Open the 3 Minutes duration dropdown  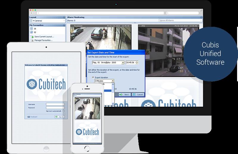pos(113,81)
